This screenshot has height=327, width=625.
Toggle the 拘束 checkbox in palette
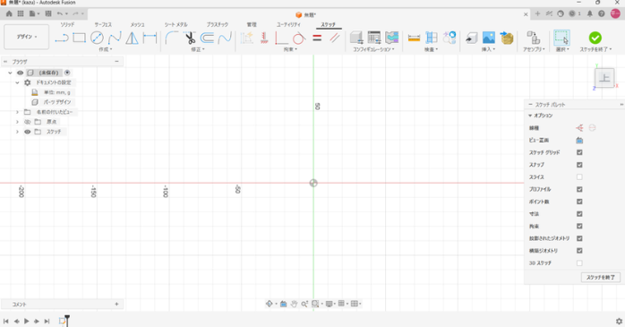click(579, 226)
